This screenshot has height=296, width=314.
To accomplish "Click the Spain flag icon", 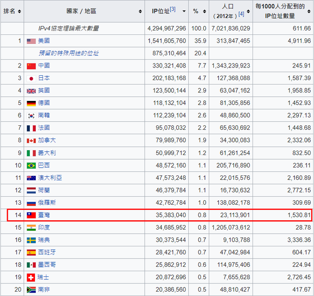I will pos(31,252).
